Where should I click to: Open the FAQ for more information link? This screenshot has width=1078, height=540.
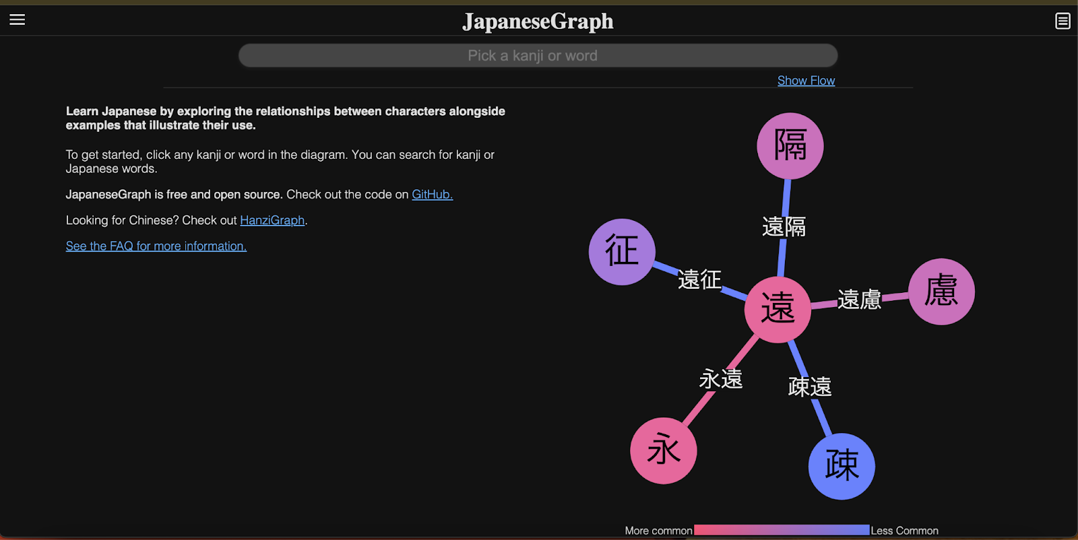point(156,246)
